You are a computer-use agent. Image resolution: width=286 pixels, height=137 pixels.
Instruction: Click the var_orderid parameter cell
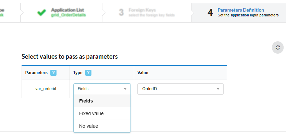point(46,89)
